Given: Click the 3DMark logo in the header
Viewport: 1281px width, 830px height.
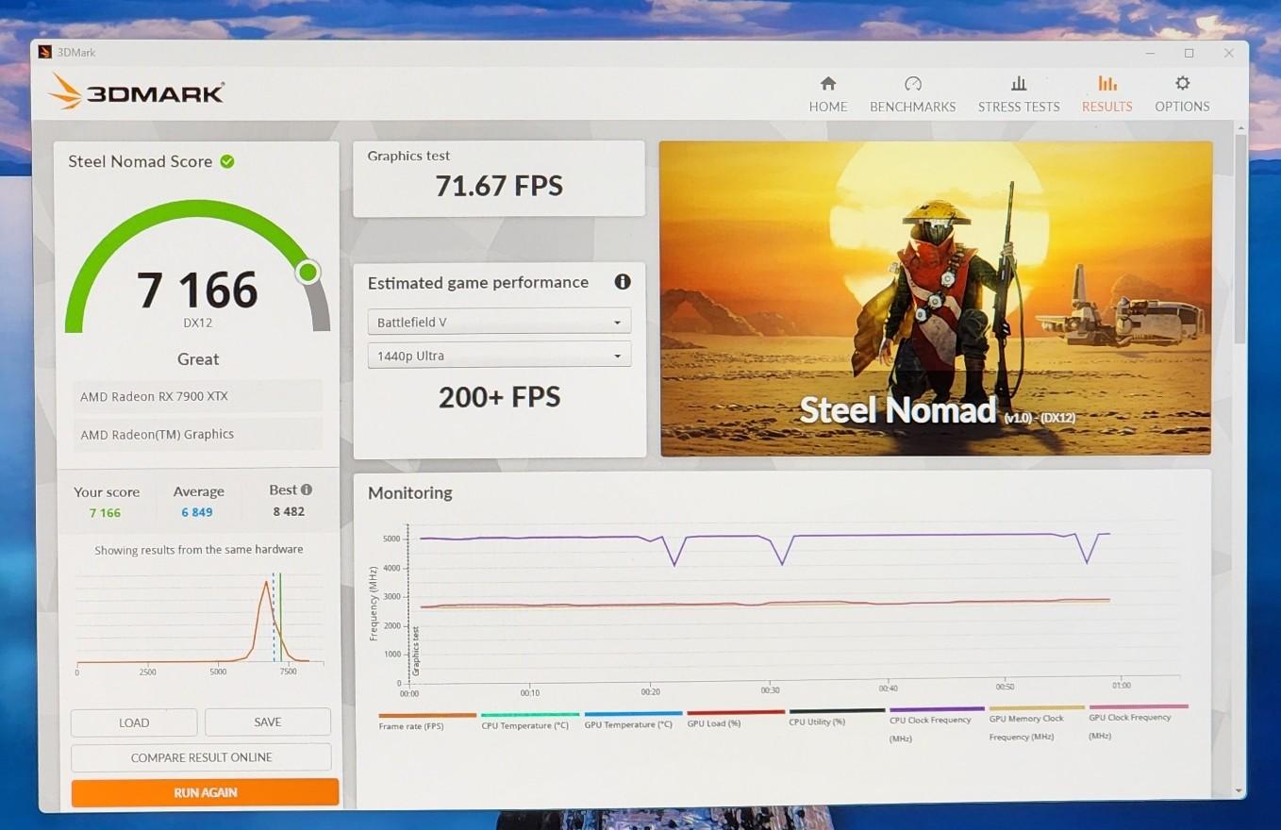Looking at the screenshot, I should [x=137, y=91].
